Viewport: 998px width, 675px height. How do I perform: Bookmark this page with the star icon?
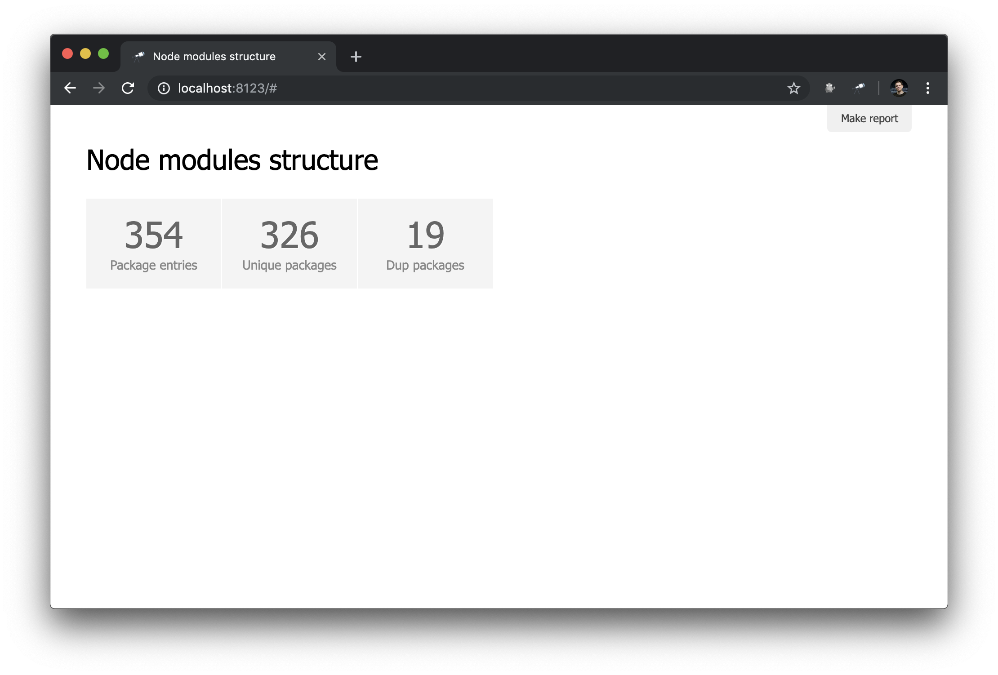pyautogui.click(x=794, y=88)
